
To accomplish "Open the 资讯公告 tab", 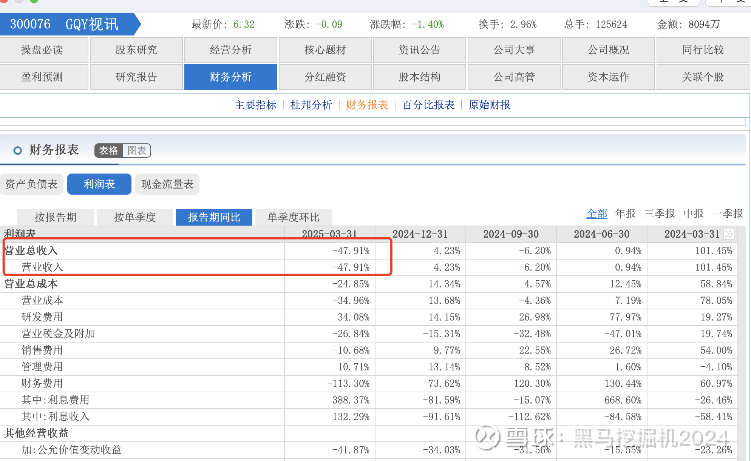I will tap(420, 50).
